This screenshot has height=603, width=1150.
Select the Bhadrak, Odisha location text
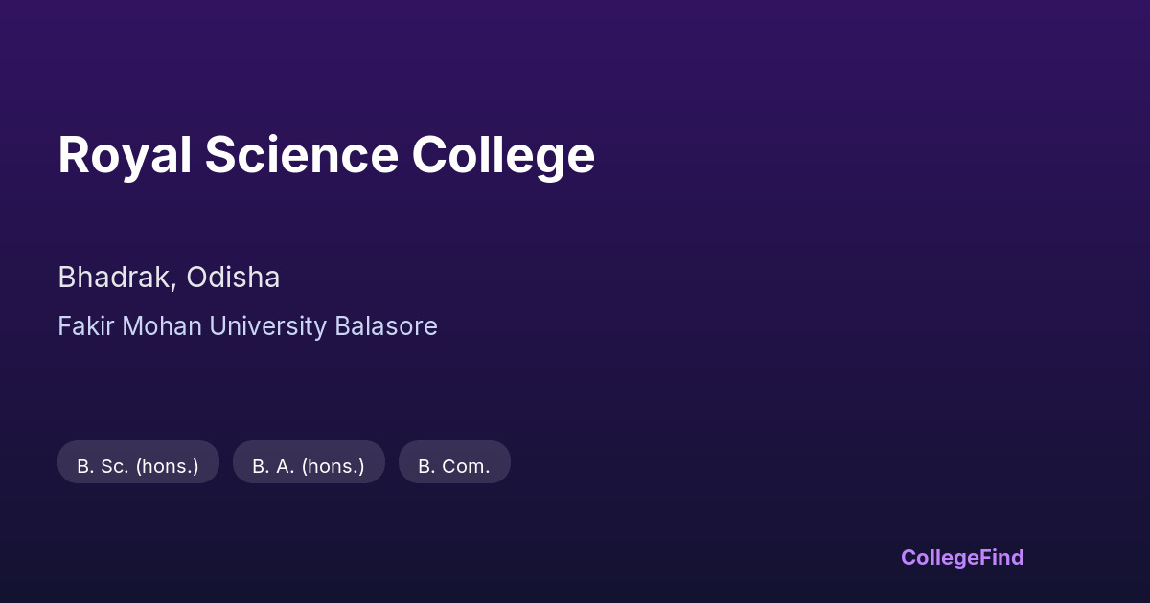click(x=169, y=278)
